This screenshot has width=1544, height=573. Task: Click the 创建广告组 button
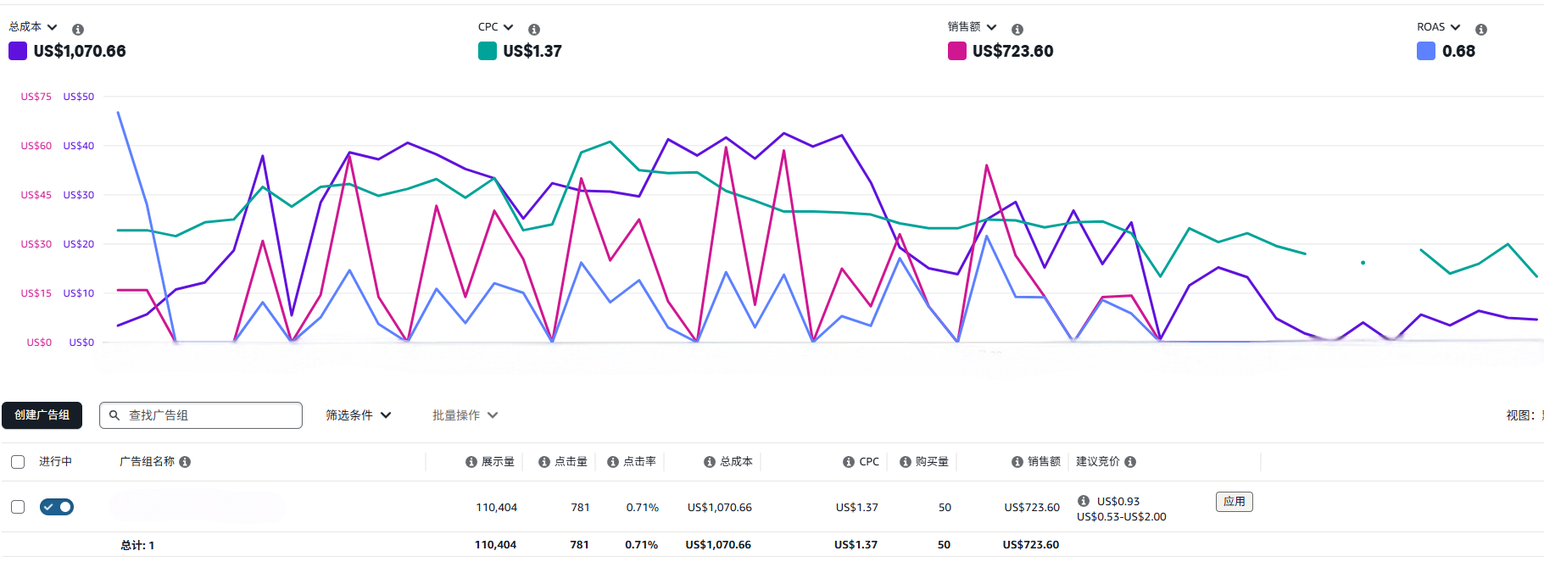click(42, 415)
